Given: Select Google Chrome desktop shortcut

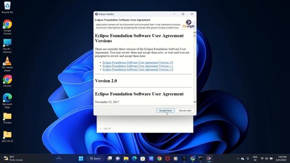Looking at the screenshot, I should [7, 27].
